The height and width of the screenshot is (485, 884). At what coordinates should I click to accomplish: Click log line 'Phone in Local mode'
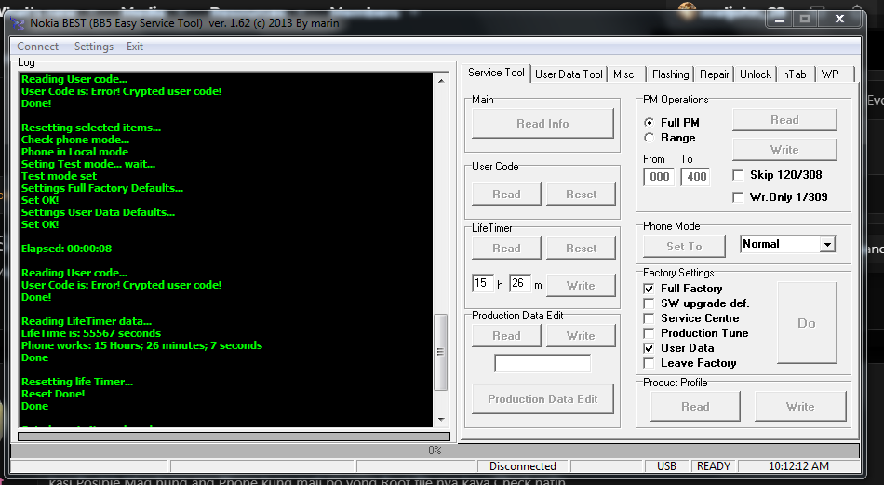75,152
